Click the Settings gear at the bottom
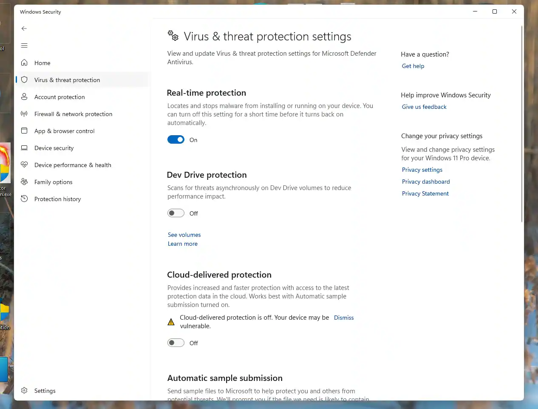 click(24, 390)
